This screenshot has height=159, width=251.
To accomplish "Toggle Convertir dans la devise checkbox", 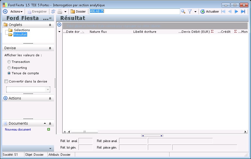I will pyautogui.click(x=6, y=81).
